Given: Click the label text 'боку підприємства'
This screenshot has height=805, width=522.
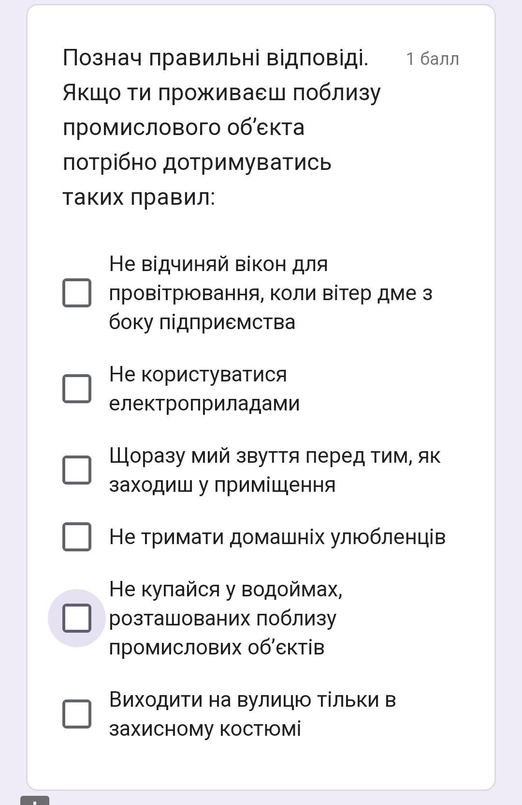Looking at the screenshot, I should pos(202,322).
